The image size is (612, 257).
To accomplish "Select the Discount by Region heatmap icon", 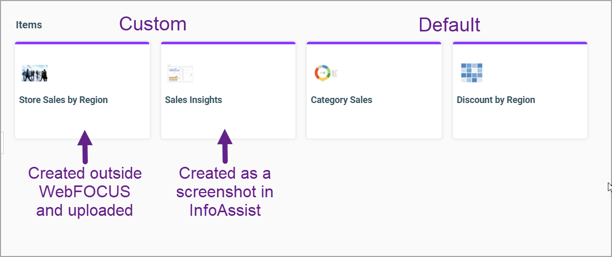I will tap(472, 73).
